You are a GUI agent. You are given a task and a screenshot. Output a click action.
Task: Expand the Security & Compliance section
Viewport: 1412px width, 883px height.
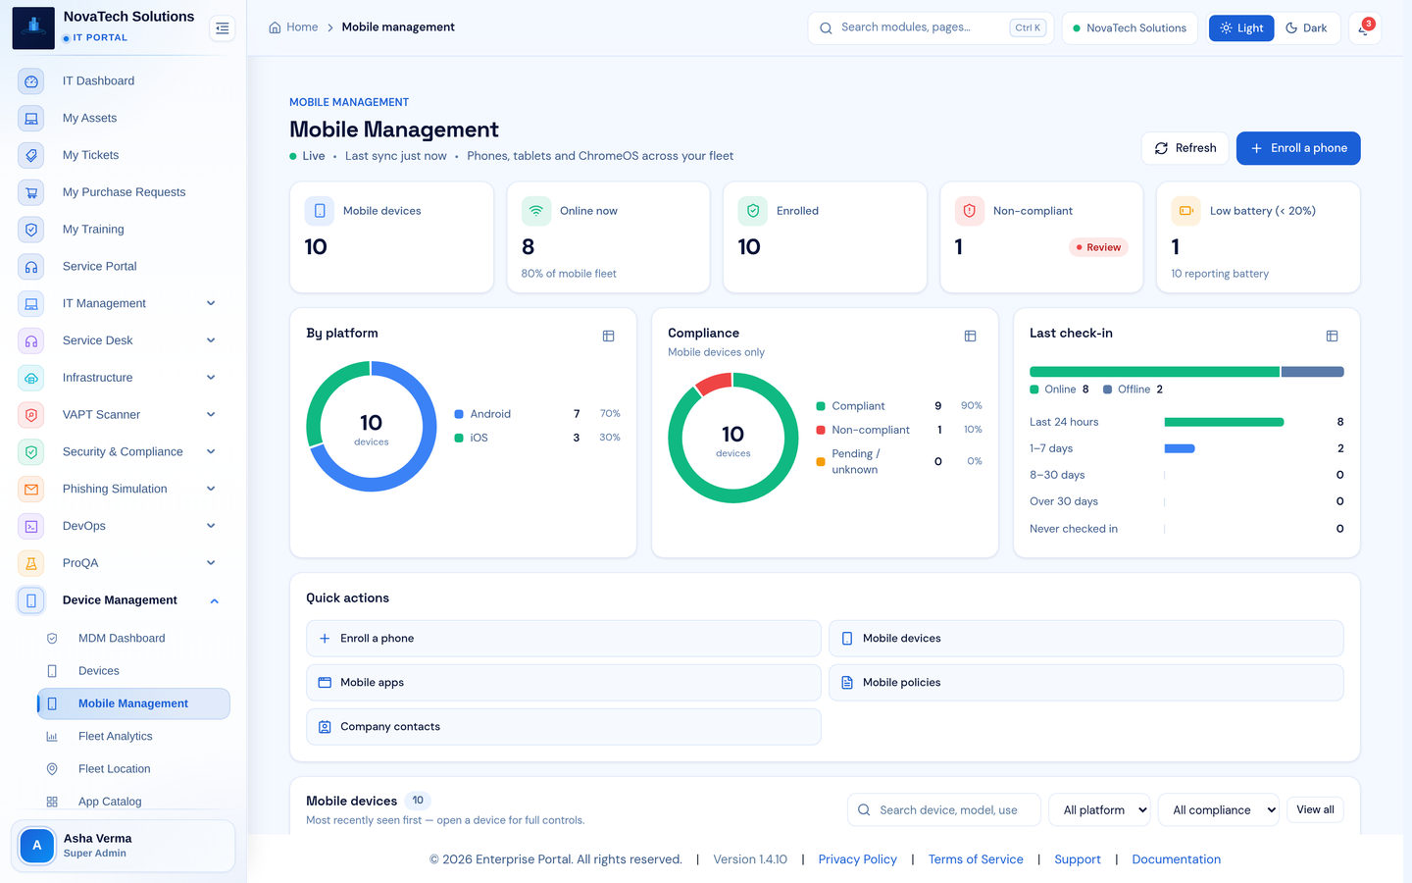(211, 451)
